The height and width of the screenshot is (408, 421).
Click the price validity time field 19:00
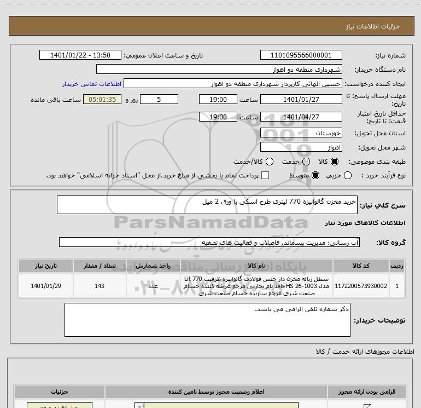tap(218, 117)
